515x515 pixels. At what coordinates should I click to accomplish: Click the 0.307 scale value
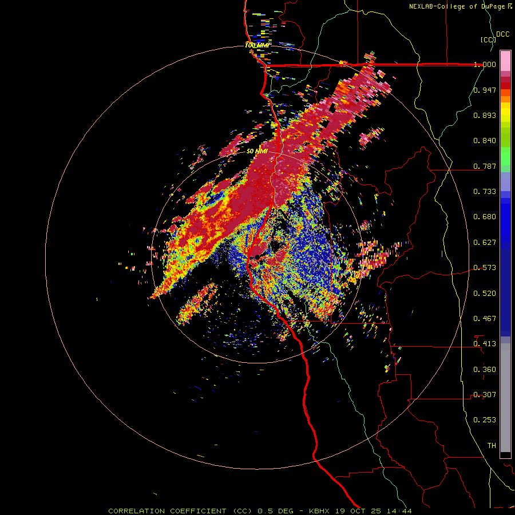click(x=485, y=395)
